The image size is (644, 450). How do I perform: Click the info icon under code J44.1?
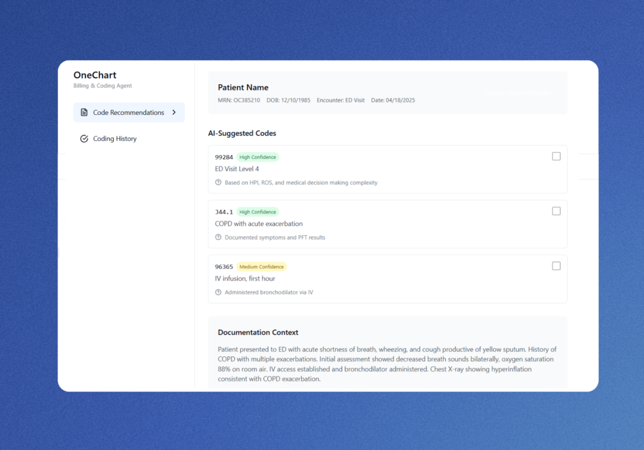pyautogui.click(x=218, y=238)
